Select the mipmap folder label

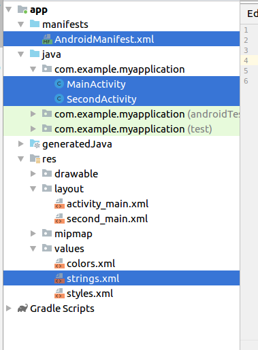pyautogui.click(x=74, y=234)
